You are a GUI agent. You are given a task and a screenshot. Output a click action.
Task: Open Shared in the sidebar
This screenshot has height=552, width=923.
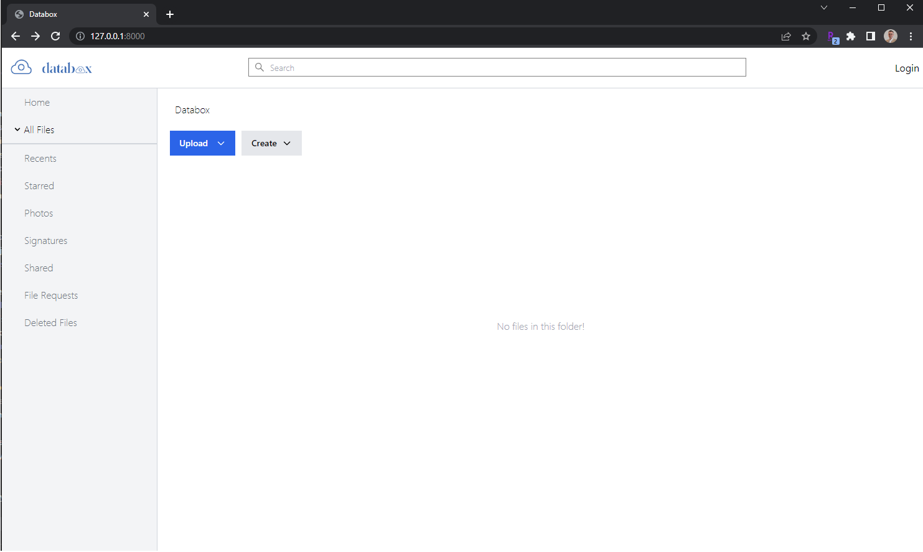(x=39, y=268)
